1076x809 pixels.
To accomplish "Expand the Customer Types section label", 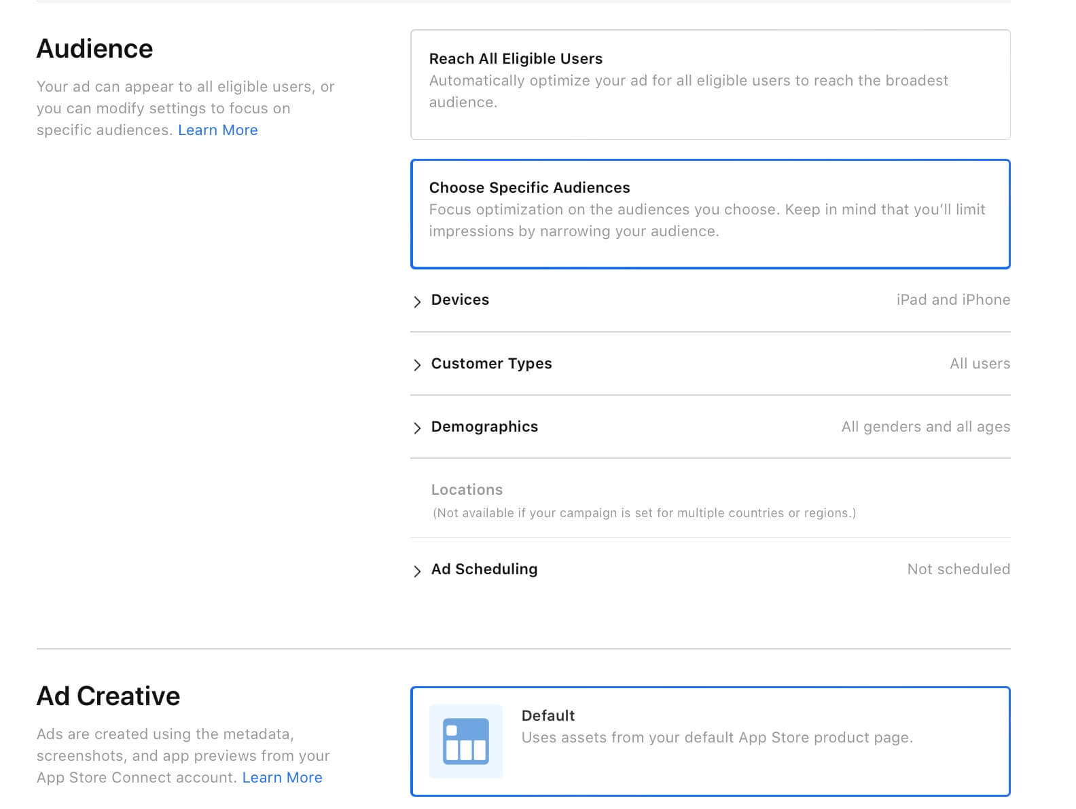I will [x=491, y=364].
